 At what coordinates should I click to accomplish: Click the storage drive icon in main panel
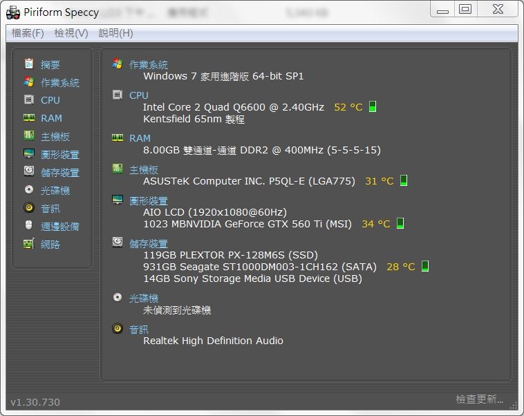[118, 243]
